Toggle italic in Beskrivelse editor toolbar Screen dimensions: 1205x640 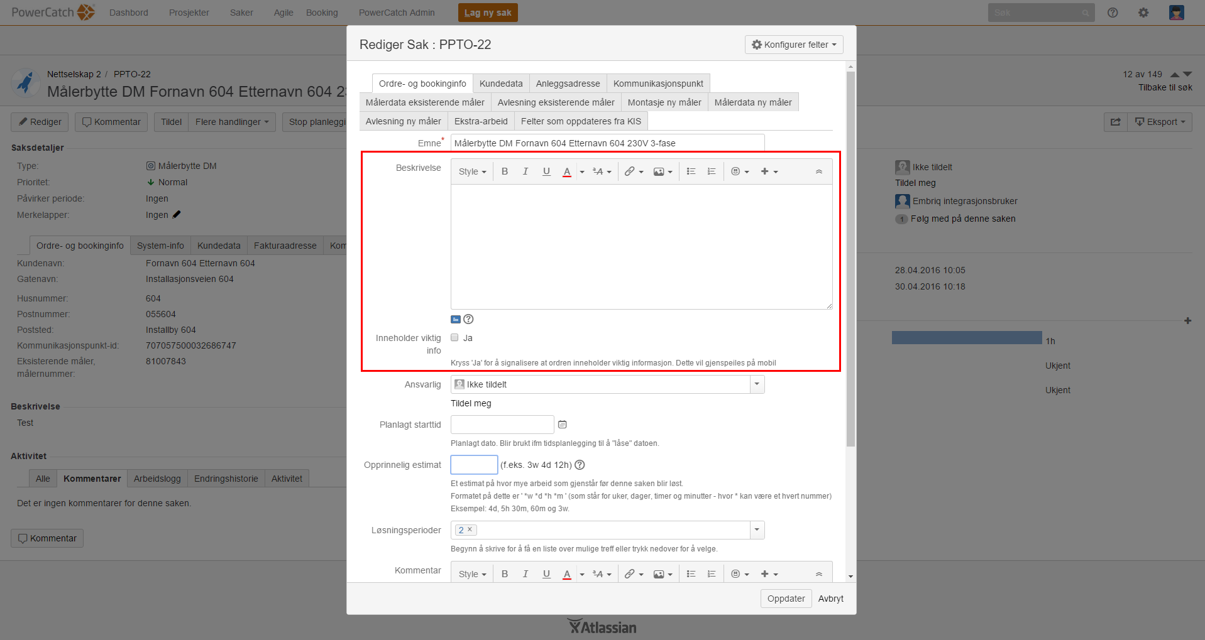525,171
